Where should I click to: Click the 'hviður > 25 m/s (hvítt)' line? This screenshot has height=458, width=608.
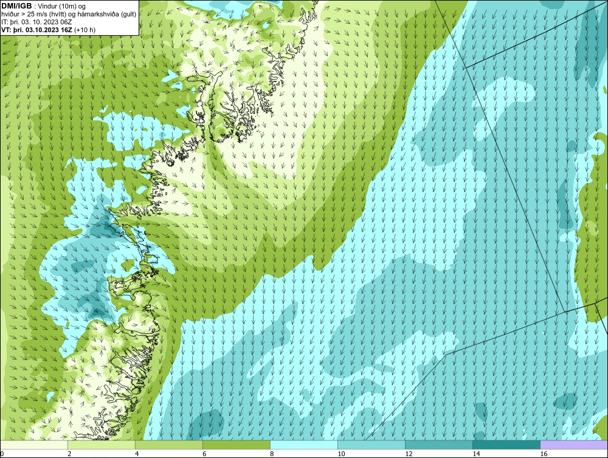pyautogui.click(x=69, y=14)
